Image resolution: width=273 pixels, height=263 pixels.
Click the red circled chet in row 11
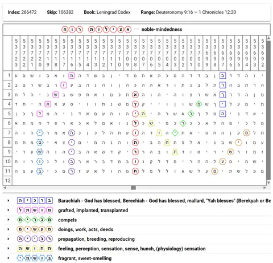coord(135,171)
